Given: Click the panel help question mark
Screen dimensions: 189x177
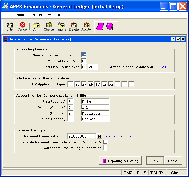Looking at the screenshot, I should [173, 39].
